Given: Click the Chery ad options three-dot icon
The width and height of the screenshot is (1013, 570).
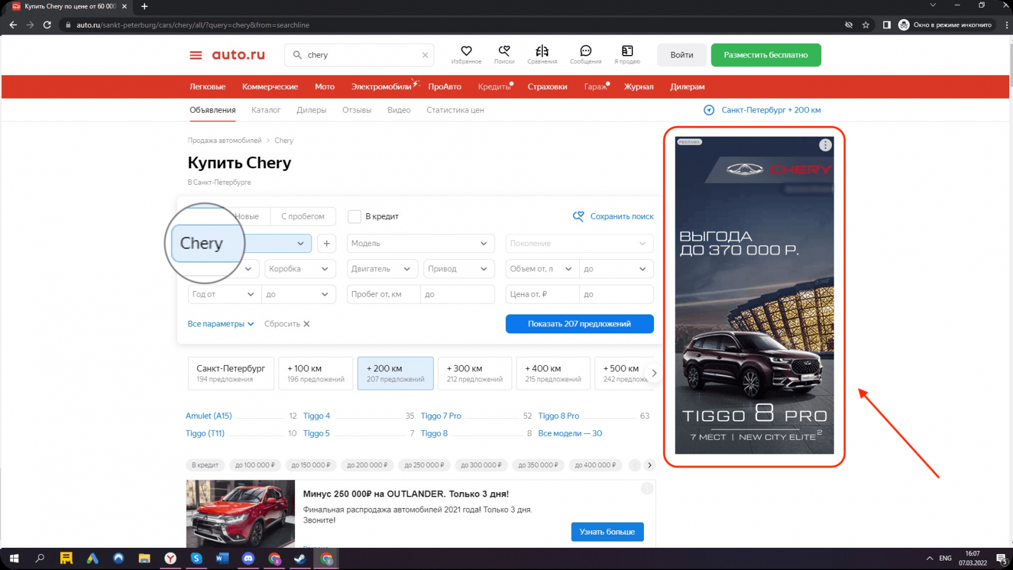Looking at the screenshot, I should coord(825,145).
